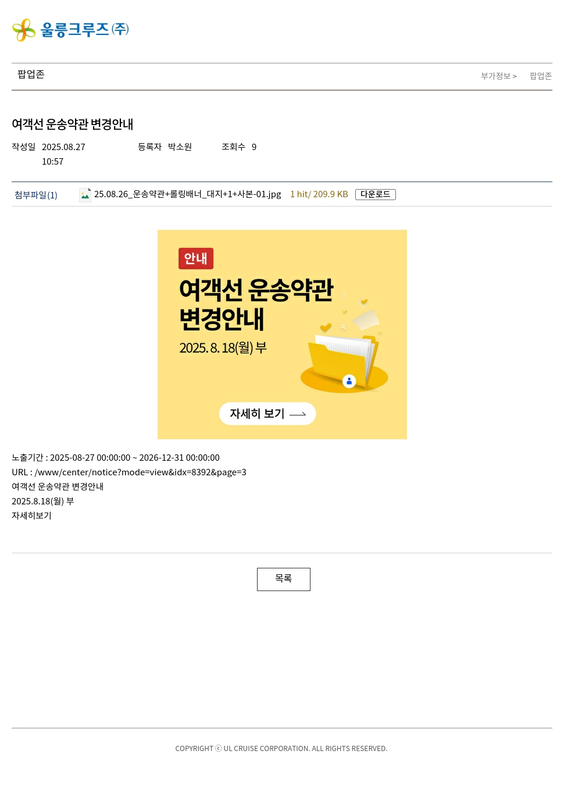The image size is (564, 804).
Task: Click the red 안내 badge on the banner
Action: pos(196,258)
